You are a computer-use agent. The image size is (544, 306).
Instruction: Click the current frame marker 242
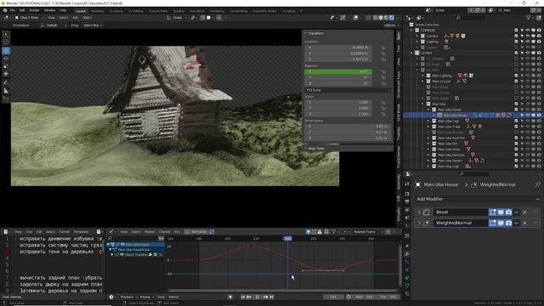click(287, 239)
